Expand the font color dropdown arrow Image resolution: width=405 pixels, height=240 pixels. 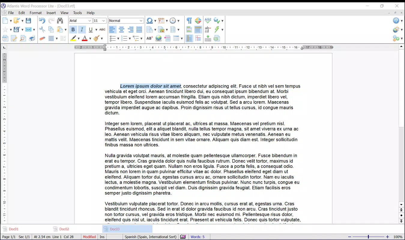coord(90,38)
